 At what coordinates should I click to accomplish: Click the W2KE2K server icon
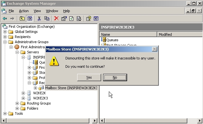click(29, 93)
